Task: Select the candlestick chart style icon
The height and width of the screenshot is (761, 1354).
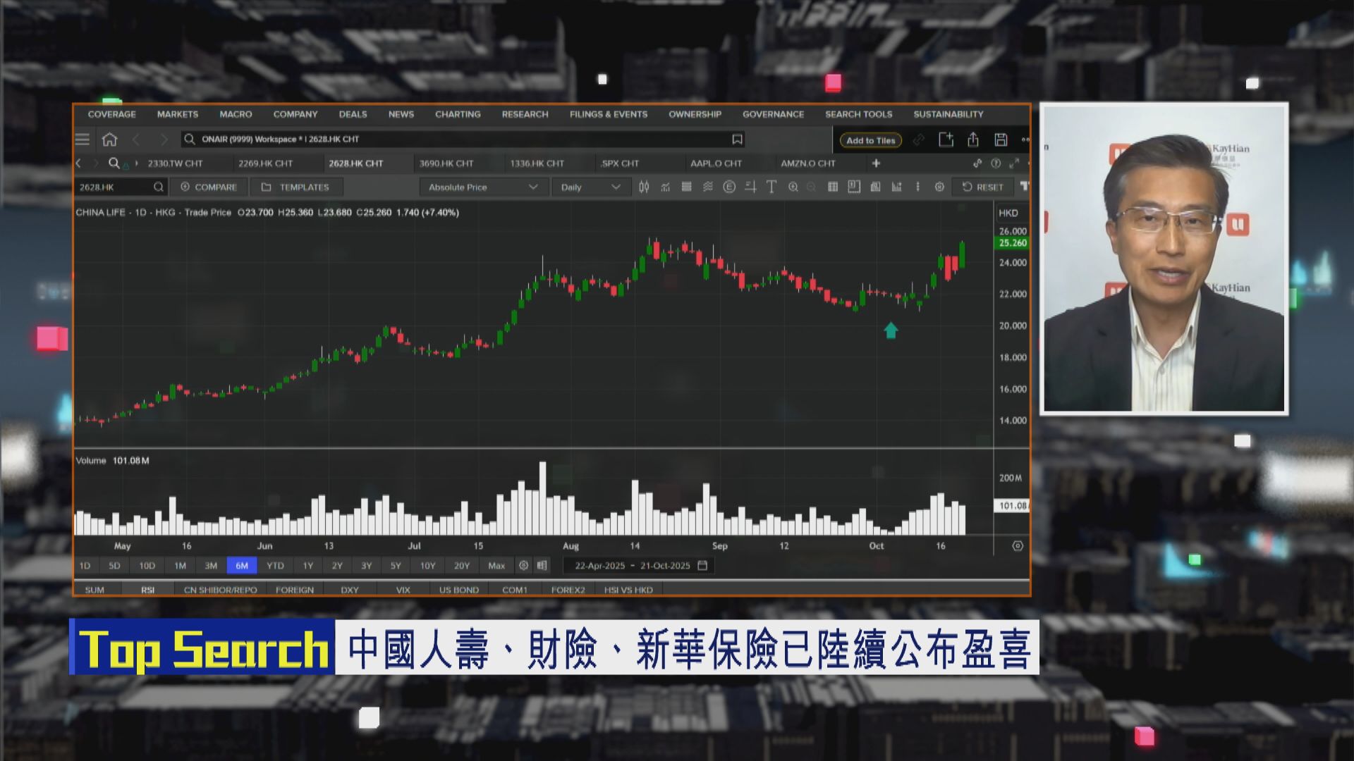Action: [644, 187]
